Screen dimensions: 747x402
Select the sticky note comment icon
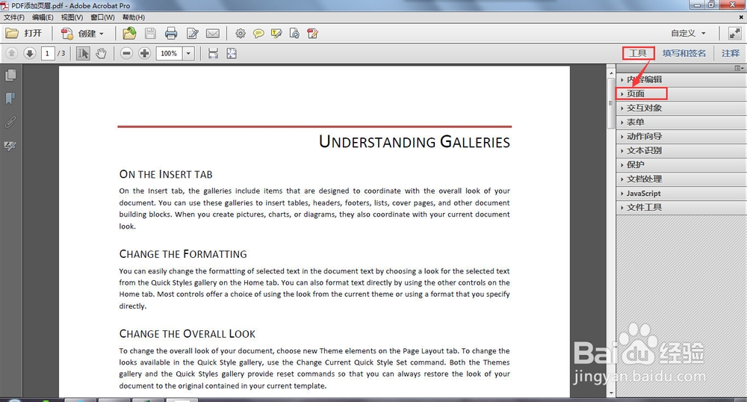point(258,34)
